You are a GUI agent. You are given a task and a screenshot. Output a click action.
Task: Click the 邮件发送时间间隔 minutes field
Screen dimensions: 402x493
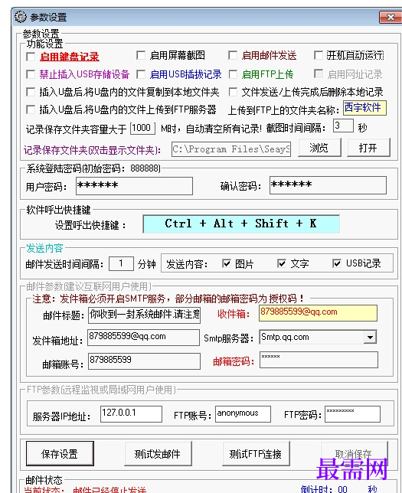tap(121, 263)
